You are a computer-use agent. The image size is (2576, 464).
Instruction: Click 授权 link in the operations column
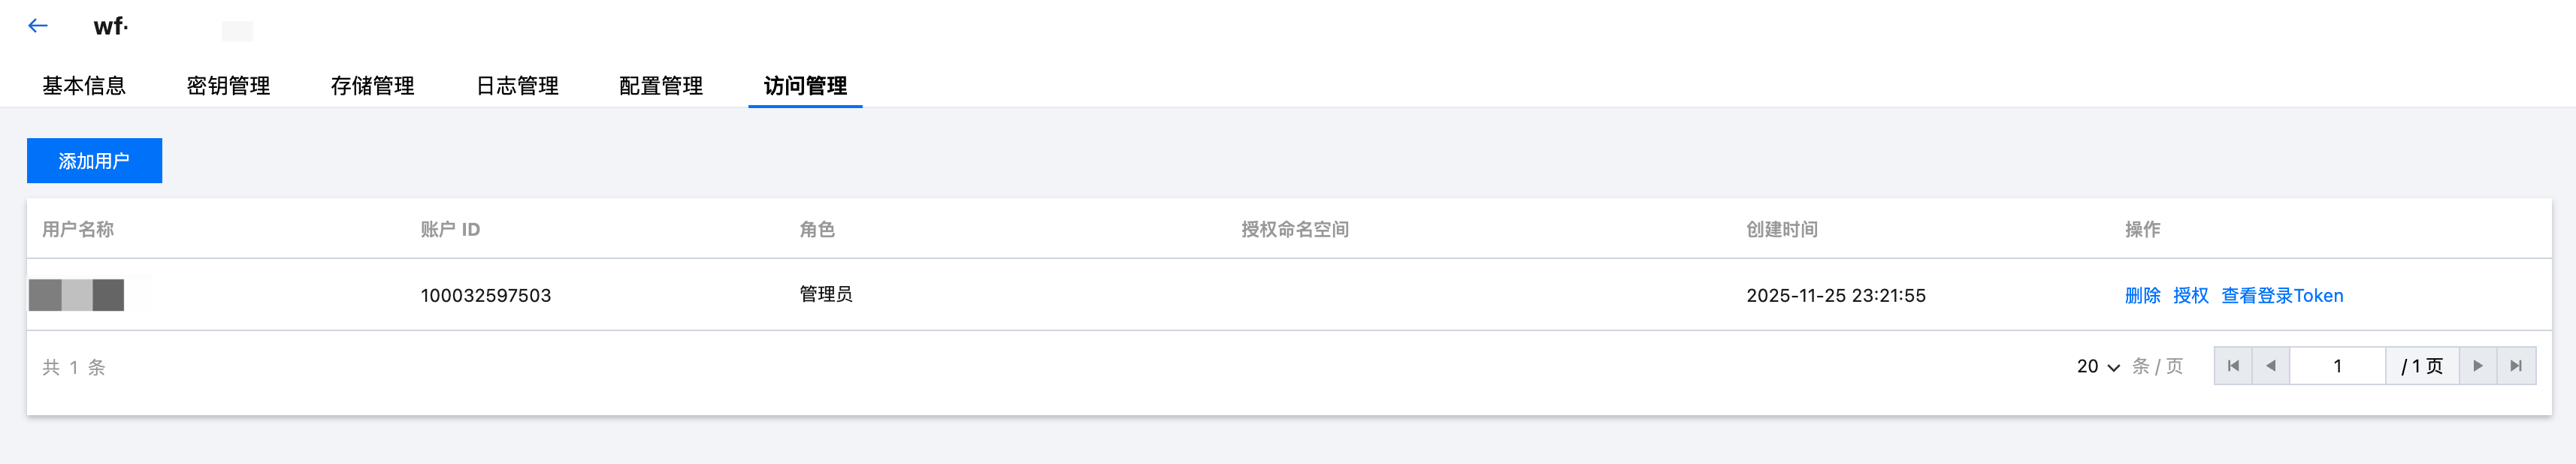[x=2190, y=296]
